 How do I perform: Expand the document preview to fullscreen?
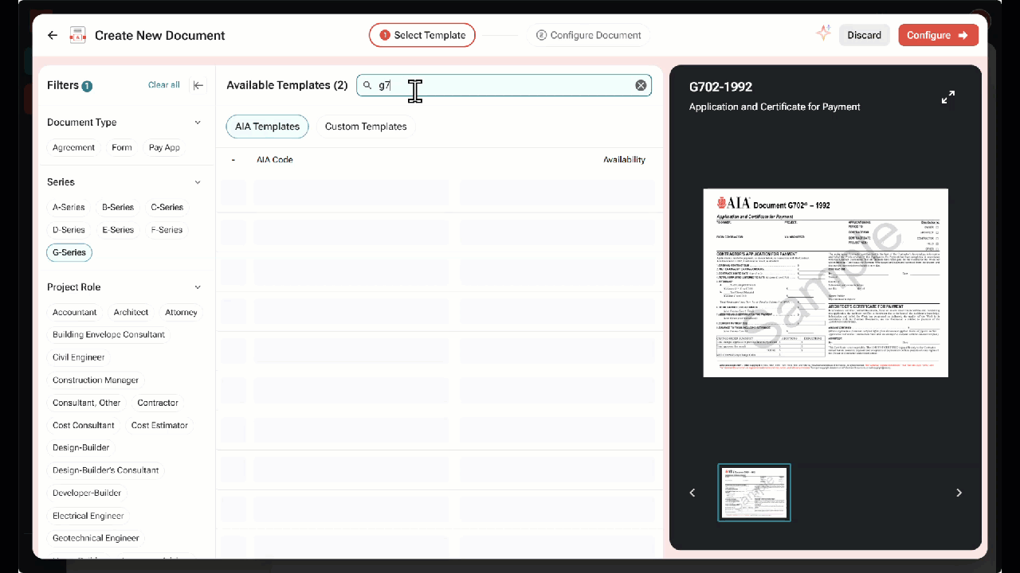(x=948, y=97)
